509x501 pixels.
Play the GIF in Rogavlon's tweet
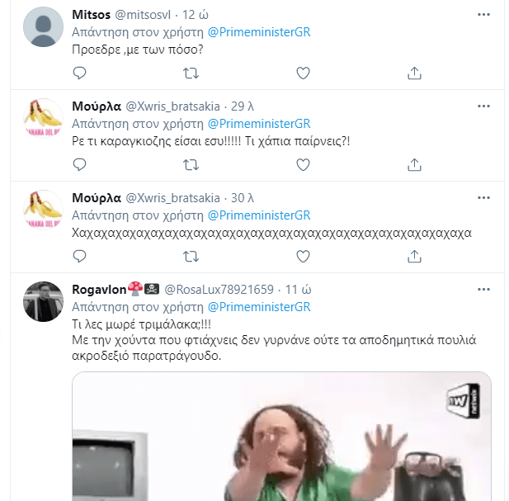point(281,437)
